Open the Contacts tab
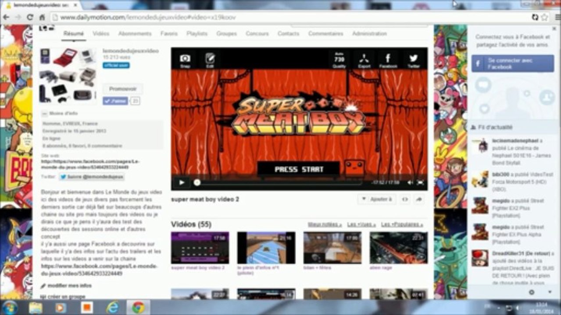 point(288,34)
